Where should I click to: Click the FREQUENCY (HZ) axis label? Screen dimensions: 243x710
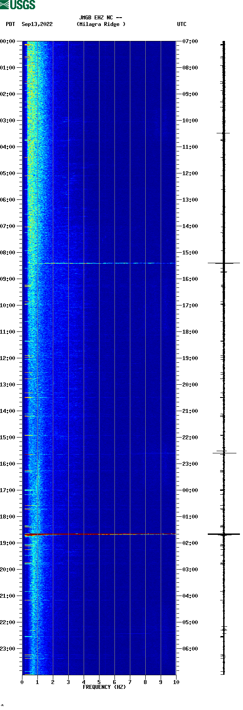104,687
